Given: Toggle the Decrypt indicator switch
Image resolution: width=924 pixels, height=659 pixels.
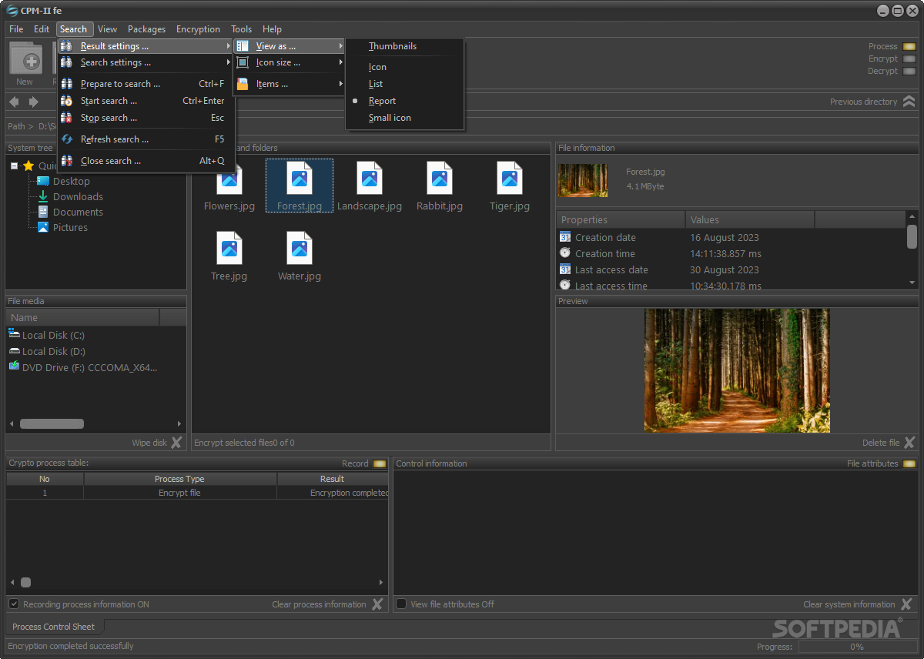Looking at the screenshot, I should click(x=909, y=71).
